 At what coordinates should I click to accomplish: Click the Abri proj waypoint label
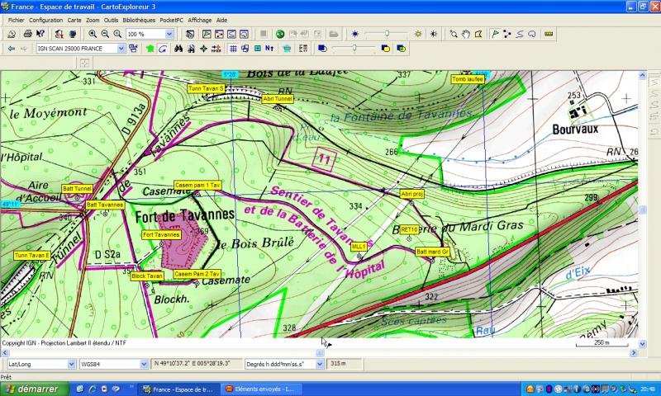coord(411,194)
